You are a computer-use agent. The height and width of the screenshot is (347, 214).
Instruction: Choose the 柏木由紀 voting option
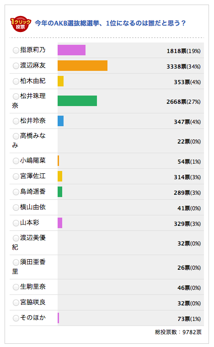[x=16, y=81]
